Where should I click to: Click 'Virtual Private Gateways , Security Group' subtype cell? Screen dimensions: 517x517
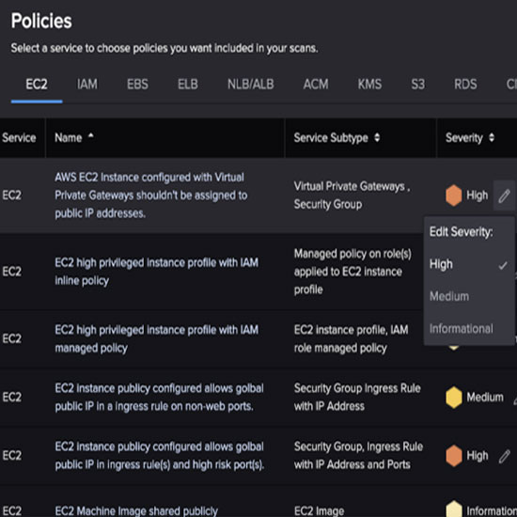(x=352, y=196)
